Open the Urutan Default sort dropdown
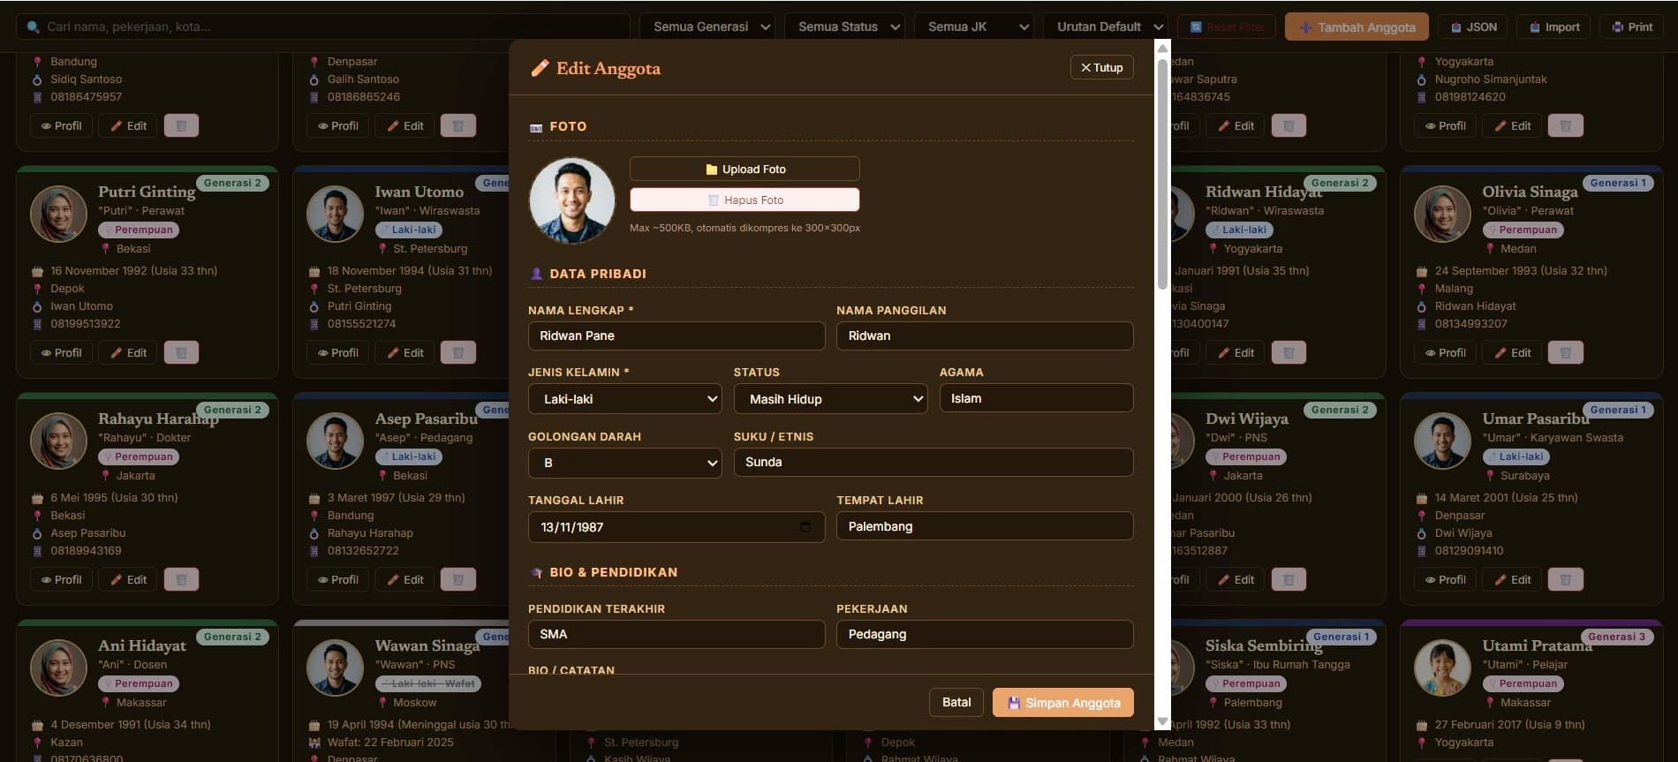This screenshot has width=1678, height=762. (1106, 26)
